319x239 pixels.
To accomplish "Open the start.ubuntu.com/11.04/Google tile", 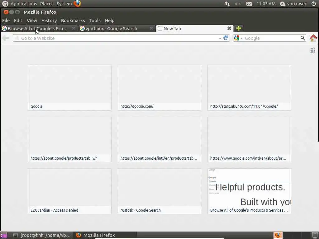I will coord(249,87).
